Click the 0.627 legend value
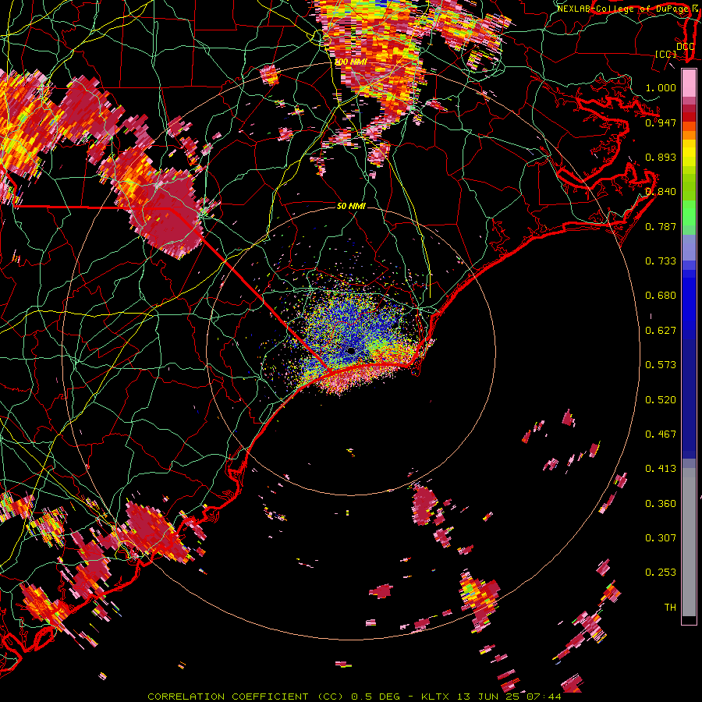 coord(661,331)
